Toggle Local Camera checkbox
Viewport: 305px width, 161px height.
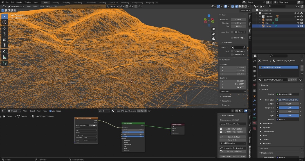tap(232, 32)
